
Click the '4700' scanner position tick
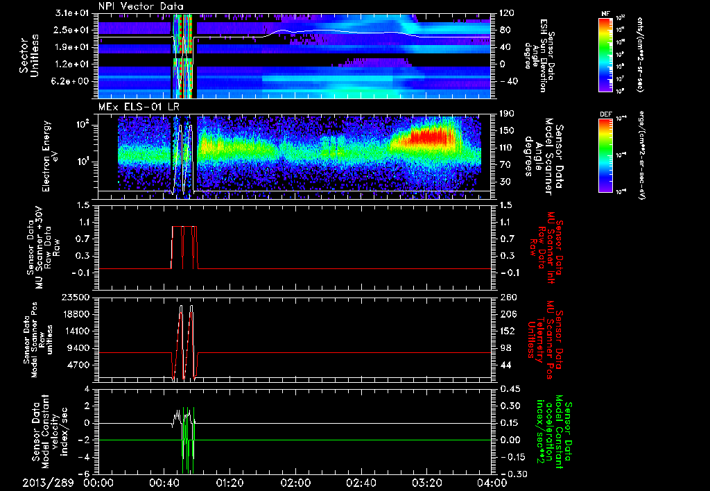(x=80, y=365)
